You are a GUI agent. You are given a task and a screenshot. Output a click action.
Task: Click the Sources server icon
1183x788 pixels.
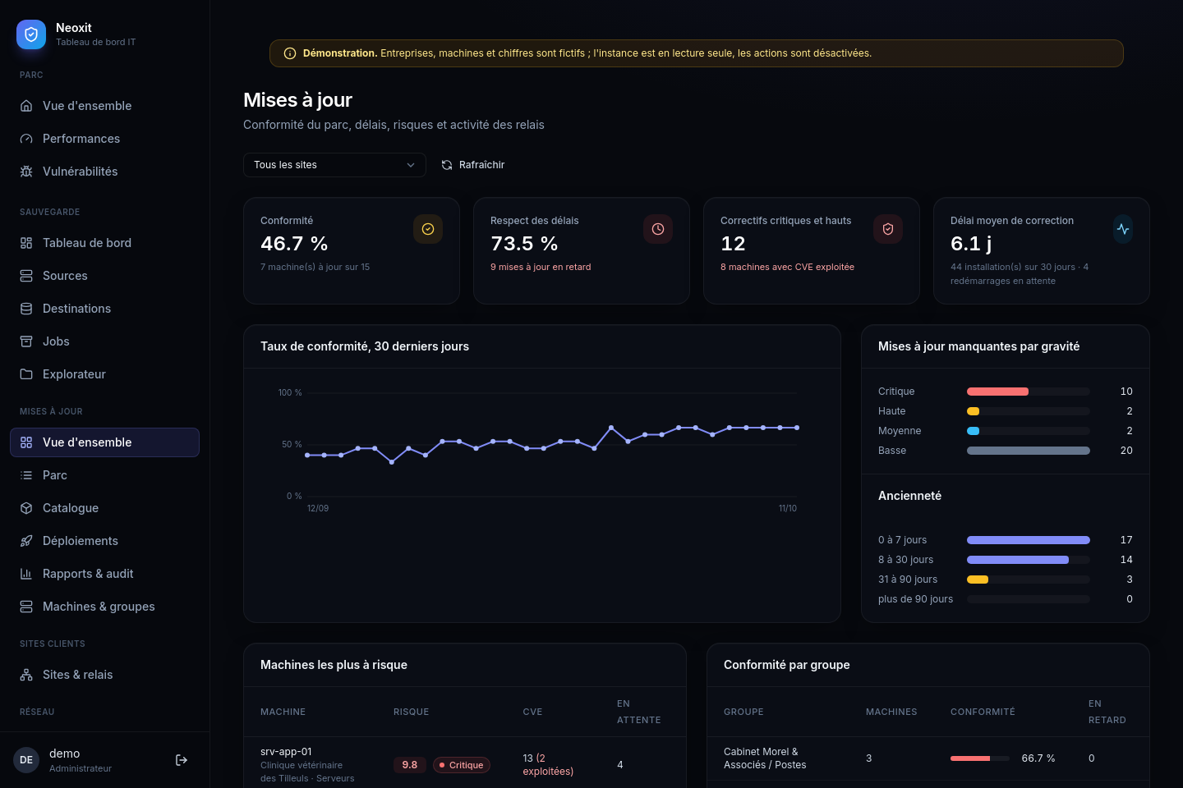pyautogui.click(x=26, y=276)
